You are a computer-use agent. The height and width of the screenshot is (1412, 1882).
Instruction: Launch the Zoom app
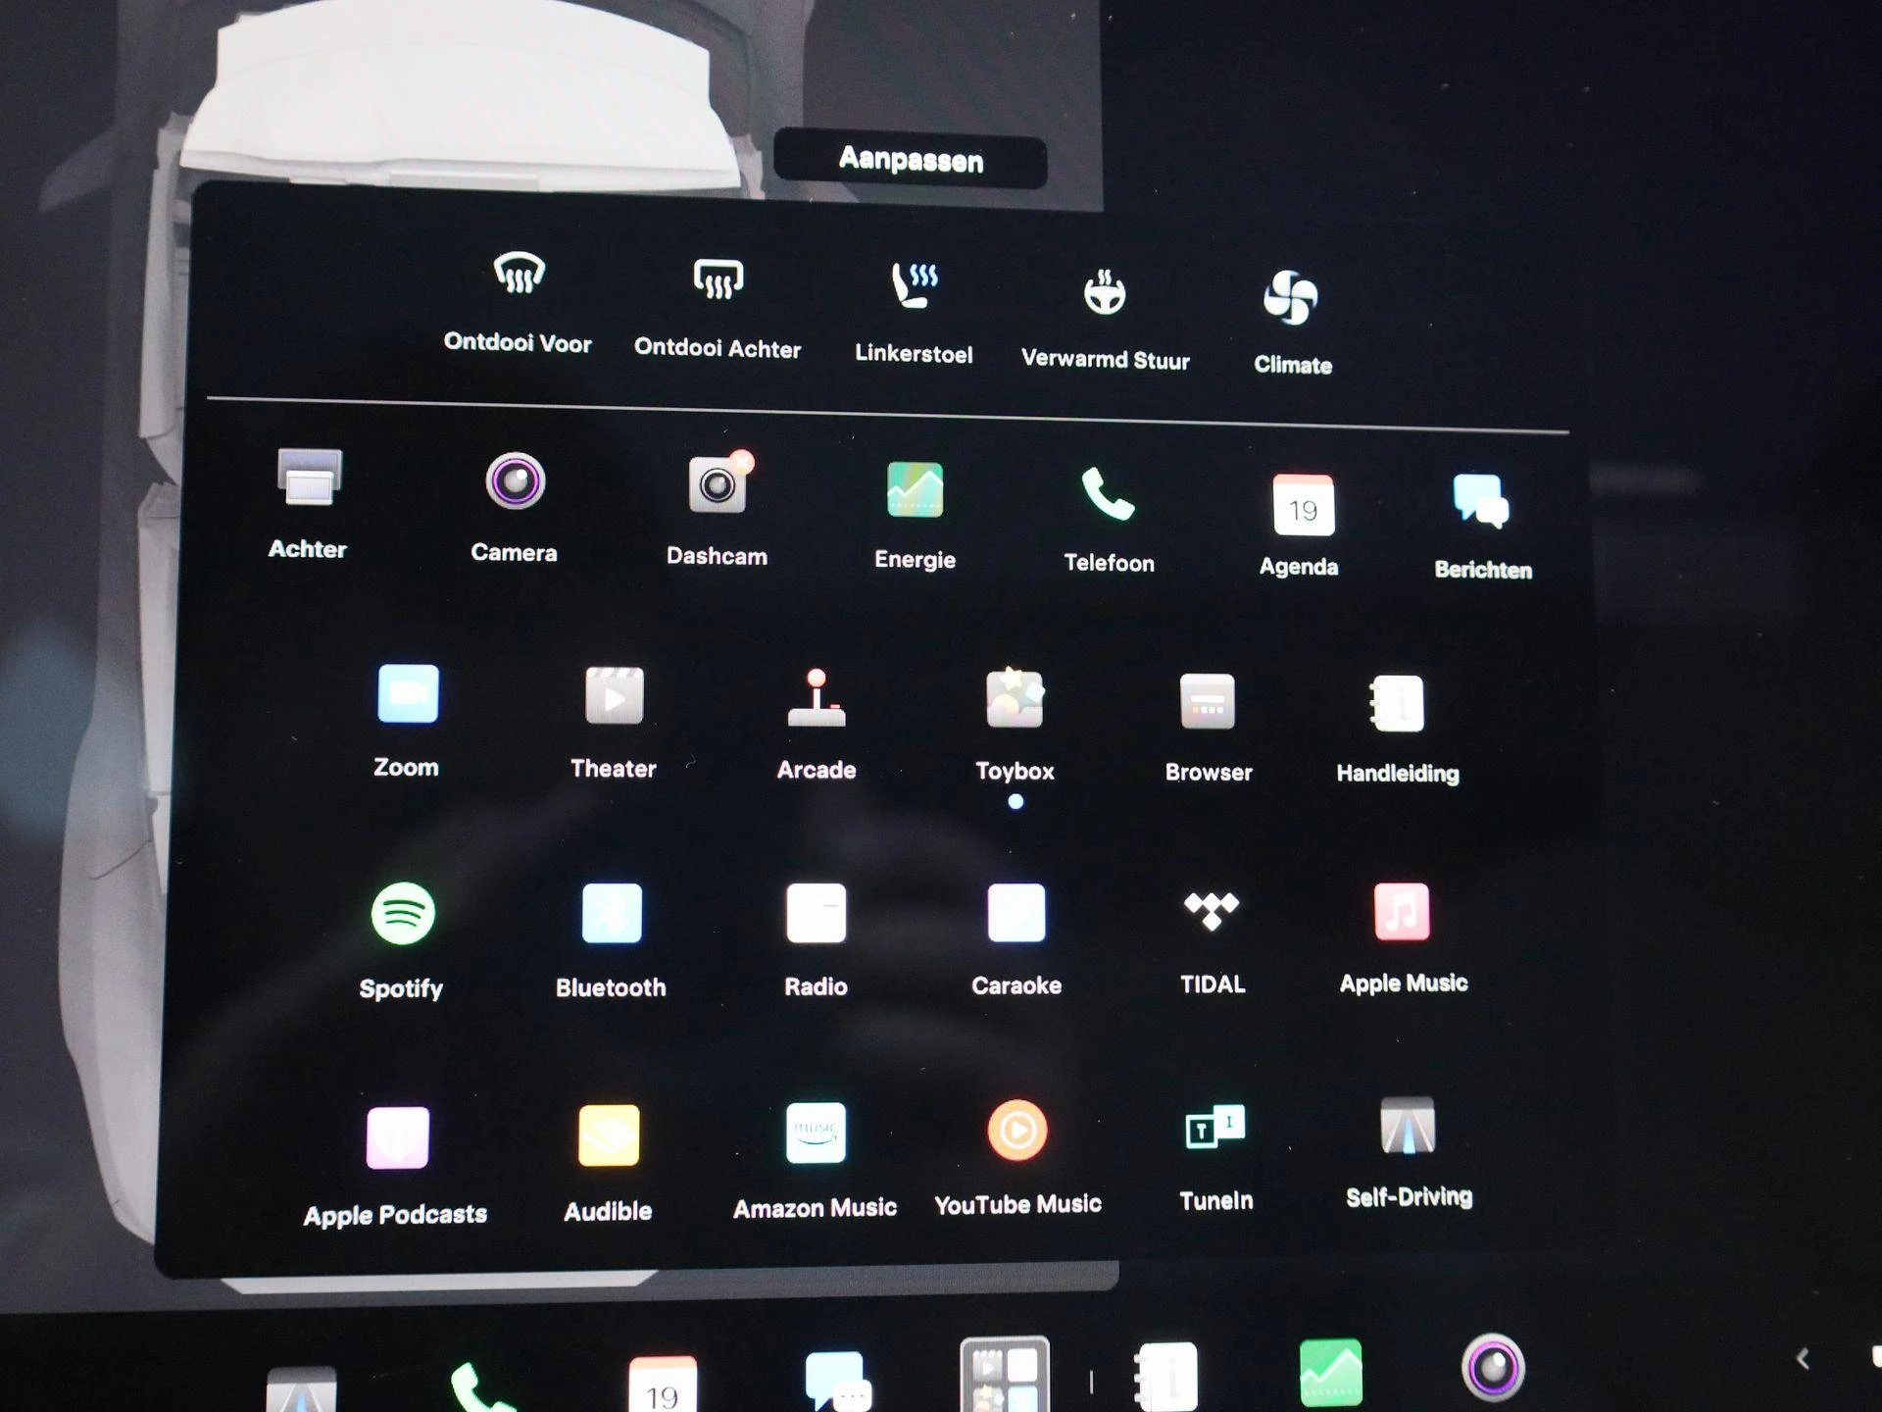[x=407, y=722]
